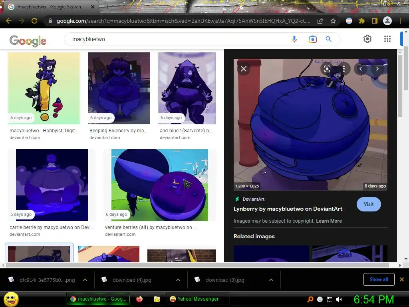Click the share page icon in address bar
This screenshot has height=307, width=409.
click(320, 21)
